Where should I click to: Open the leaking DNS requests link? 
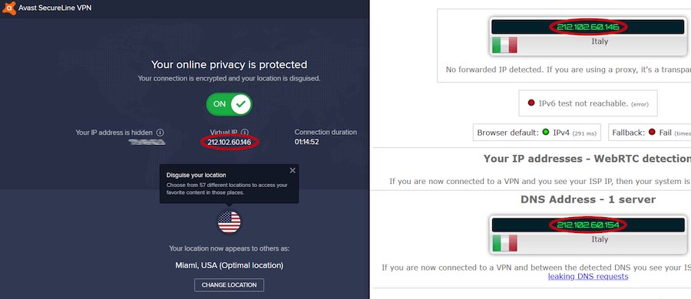point(588,277)
